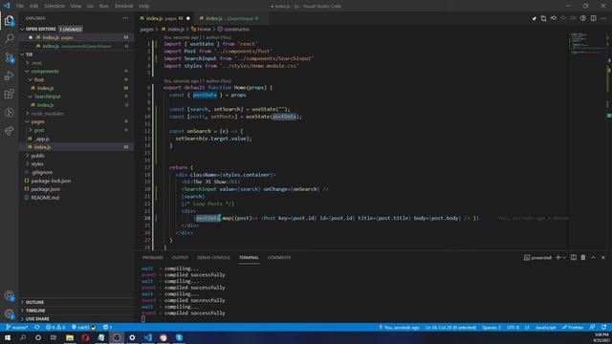
Task: Open the Extensions view
Action: (x=9, y=94)
